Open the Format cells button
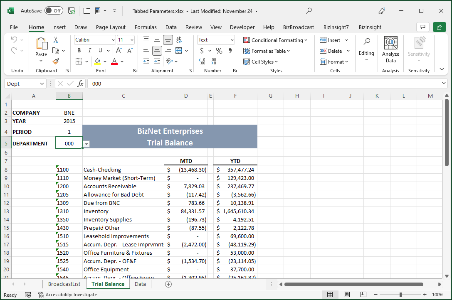The width and height of the screenshot is (452, 300). (x=334, y=61)
